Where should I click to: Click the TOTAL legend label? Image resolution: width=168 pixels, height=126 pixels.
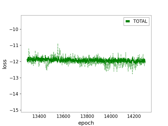point(140,21)
